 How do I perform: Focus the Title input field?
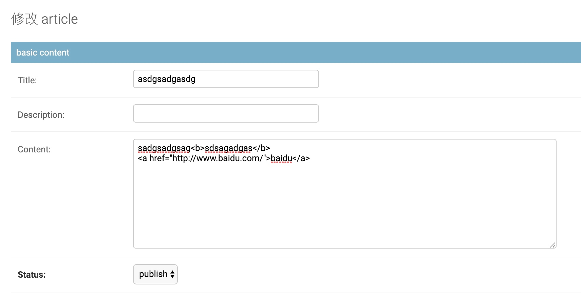click(226, 79)
